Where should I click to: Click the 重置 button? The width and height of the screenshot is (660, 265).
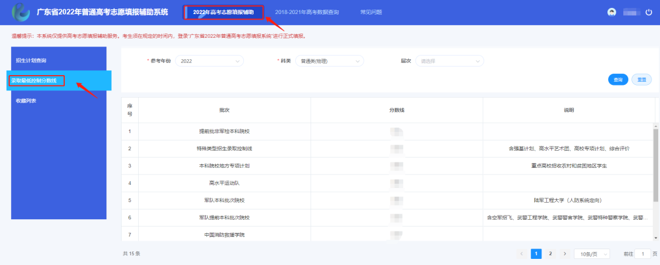(x=642, y=79)
